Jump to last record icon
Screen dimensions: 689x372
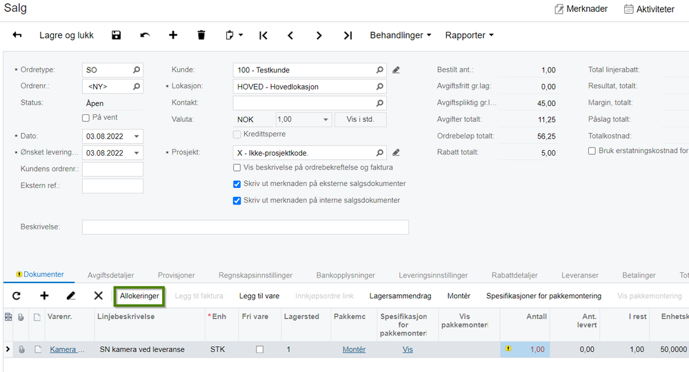[348, 35]
